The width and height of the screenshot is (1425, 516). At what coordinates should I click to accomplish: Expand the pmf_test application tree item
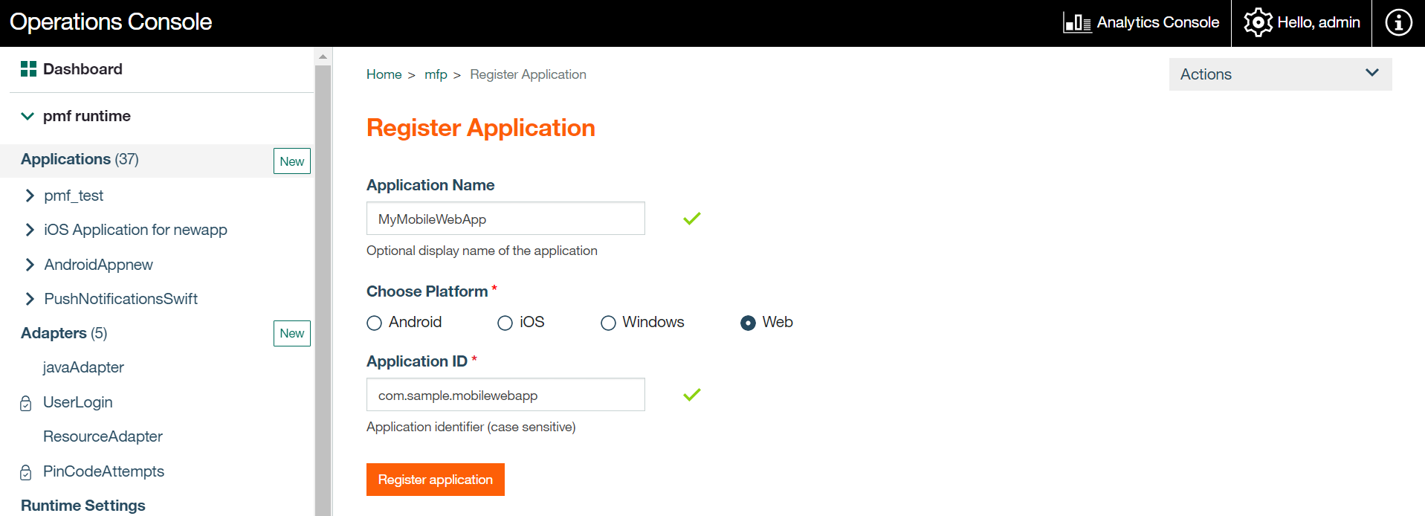(30, 196)
